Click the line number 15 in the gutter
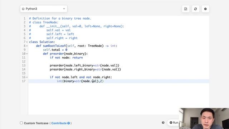 click(24, 73)
